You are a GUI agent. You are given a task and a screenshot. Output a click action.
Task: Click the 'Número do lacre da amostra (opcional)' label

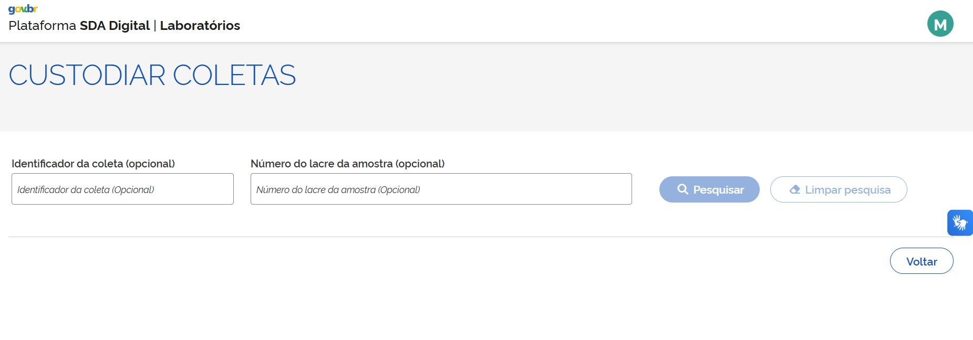pos(347,164)
